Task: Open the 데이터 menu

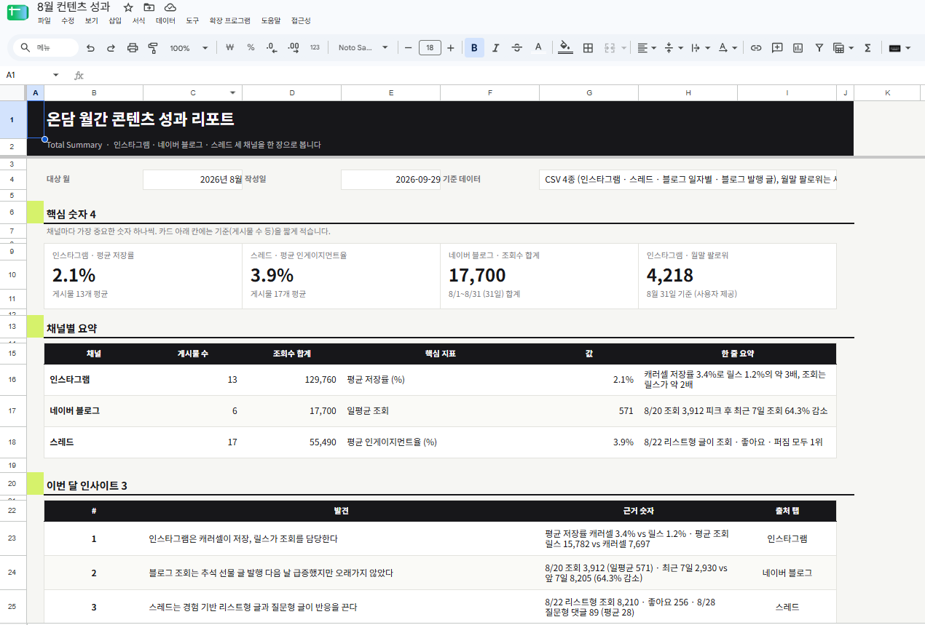Action: (165, 21)
